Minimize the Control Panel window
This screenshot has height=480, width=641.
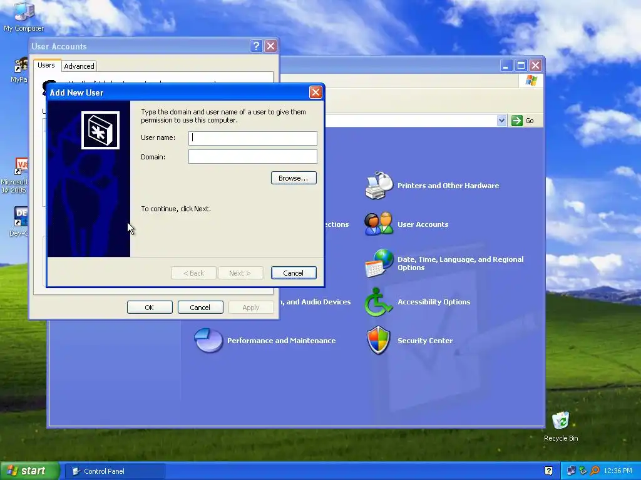click(x=506, y=65)
